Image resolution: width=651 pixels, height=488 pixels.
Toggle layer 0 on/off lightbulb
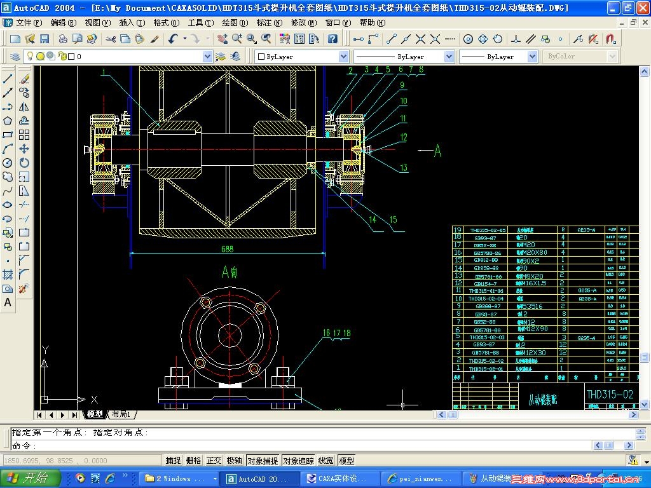(30, 56)
